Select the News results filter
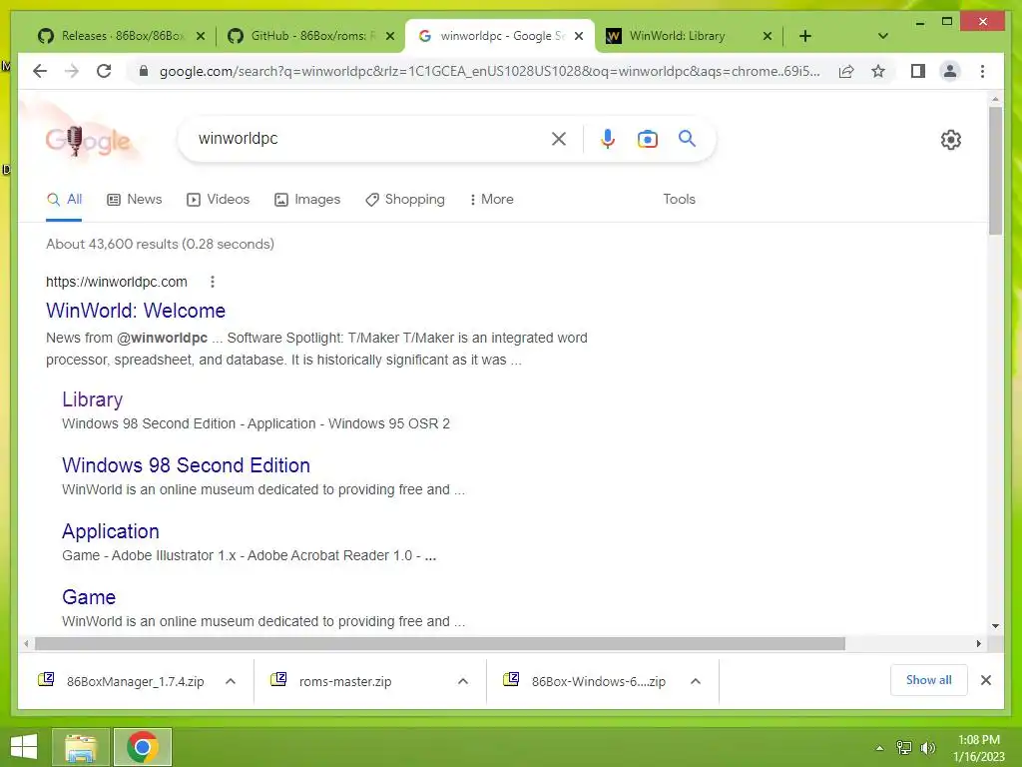1022x767 pixels. 135,199
